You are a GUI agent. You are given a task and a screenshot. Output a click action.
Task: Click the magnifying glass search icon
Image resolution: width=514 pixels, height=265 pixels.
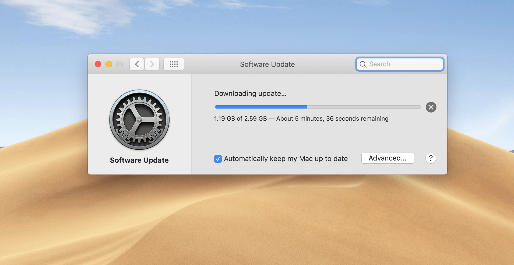(363, 64)
